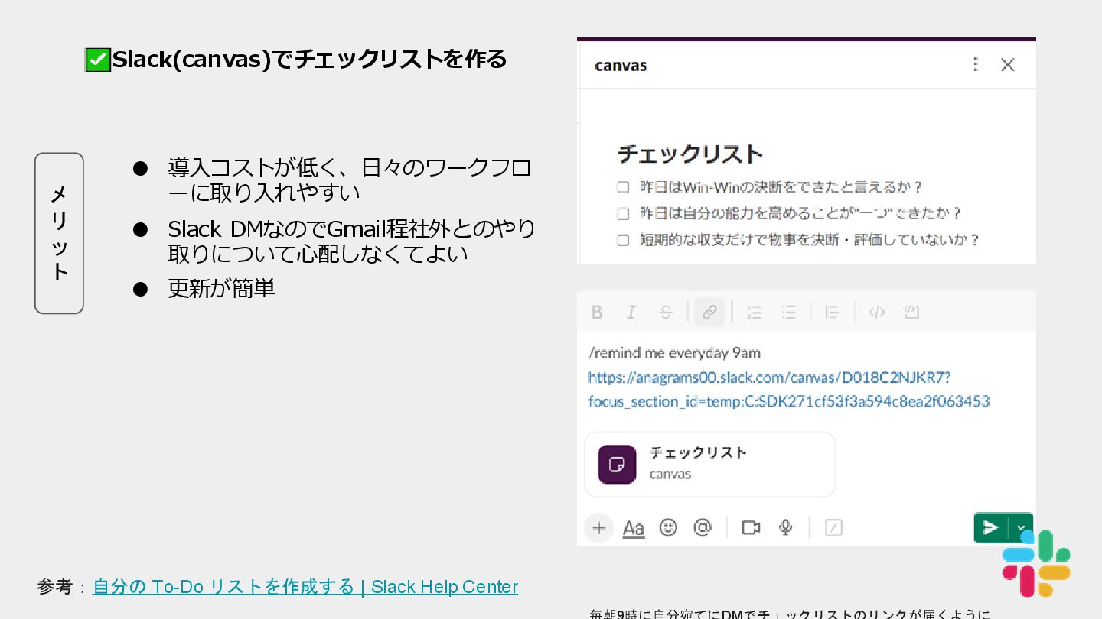Click the purple canvas icon in attachment
The image size is (1102, 619).
coord(617,465)
